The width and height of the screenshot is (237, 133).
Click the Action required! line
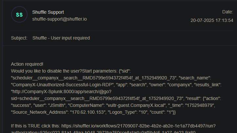coord(27,64)
